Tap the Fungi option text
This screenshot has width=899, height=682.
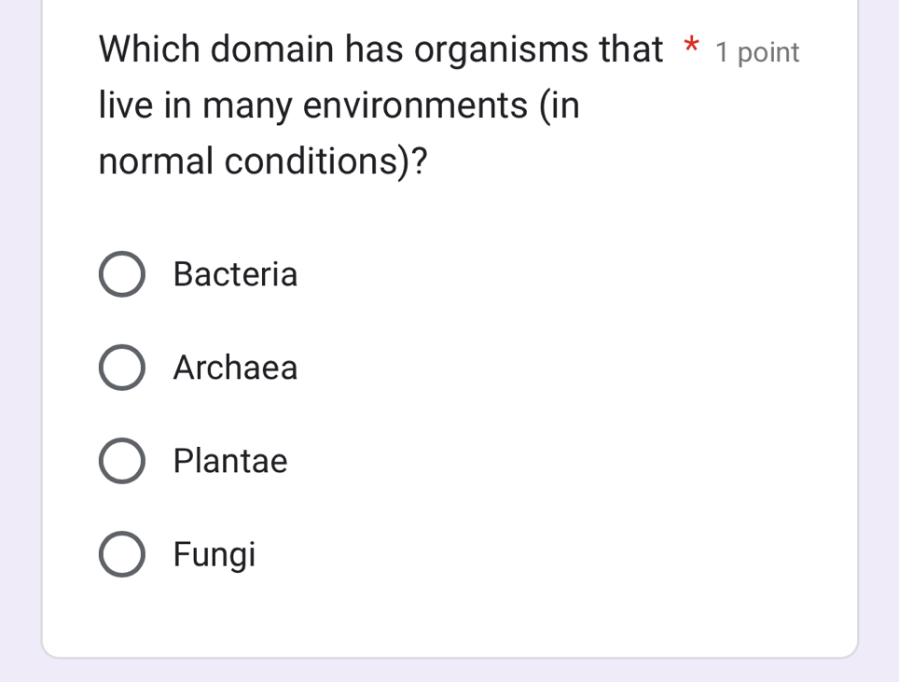[214, 555]
